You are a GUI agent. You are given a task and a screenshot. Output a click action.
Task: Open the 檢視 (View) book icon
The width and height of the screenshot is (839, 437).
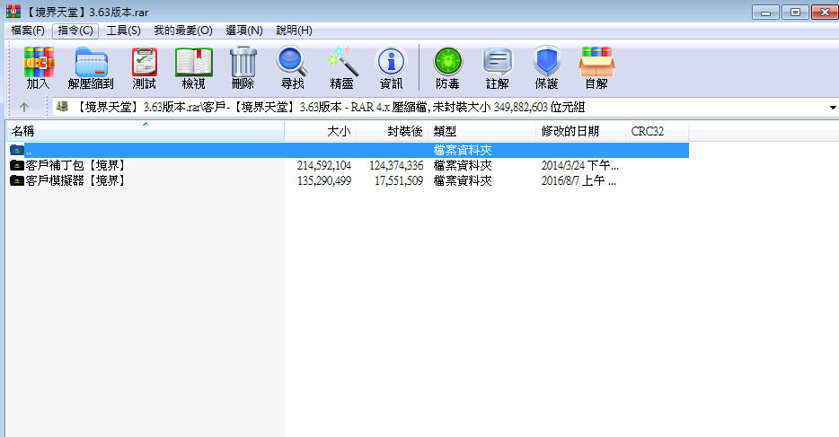coord(194,67)
